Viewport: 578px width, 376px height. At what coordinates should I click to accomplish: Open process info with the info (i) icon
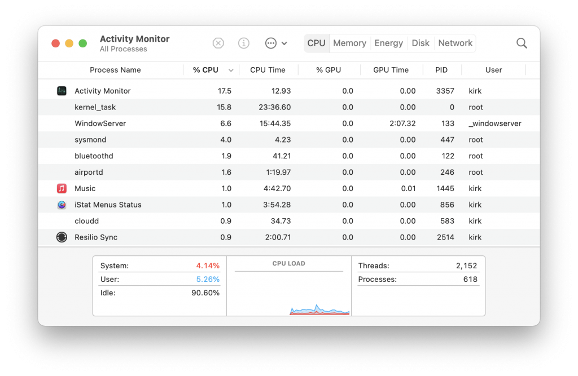tap(243, 43)
